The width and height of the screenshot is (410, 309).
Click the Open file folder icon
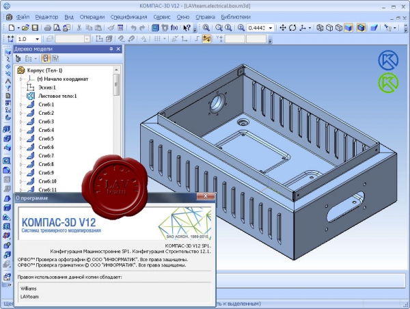25,28
